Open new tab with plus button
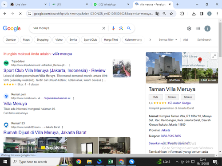The width and height of the screenshot is (222, 166). pos(178,4)
